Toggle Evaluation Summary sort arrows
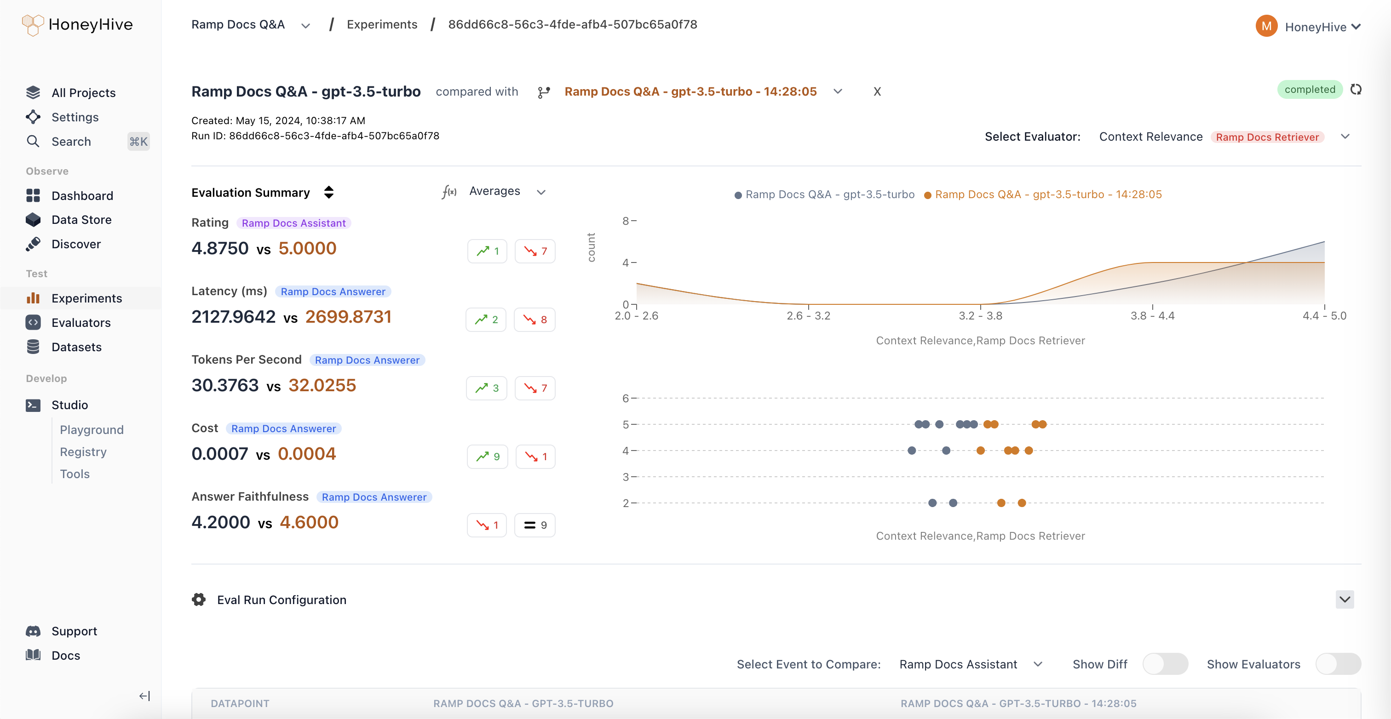1391x719 pixels. point(329,192)
